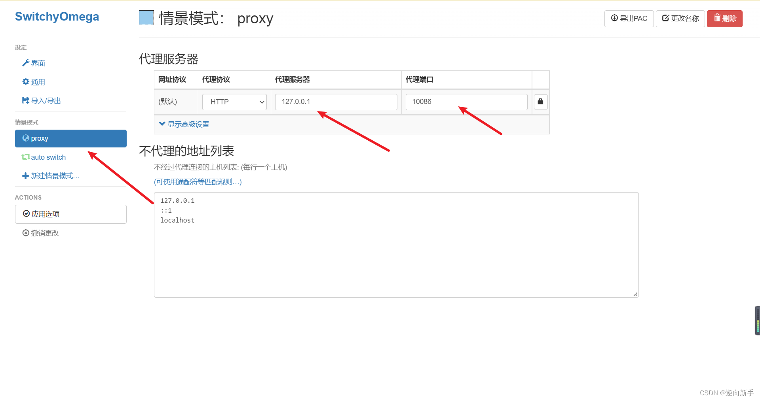Select the proxy profile
Viewport: 760px width, 400px height.
(71, 138)
